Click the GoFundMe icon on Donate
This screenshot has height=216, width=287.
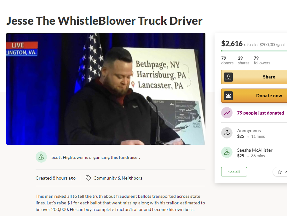coord(228,96)
